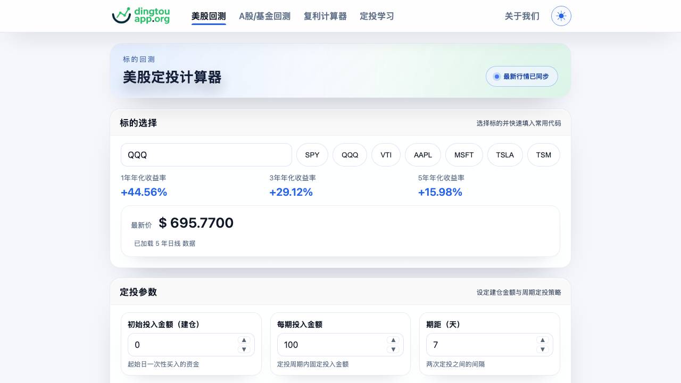Lower the 期距 interval with down arrow
This screenshot has width=681, height=383.
(x=543, y=349)
